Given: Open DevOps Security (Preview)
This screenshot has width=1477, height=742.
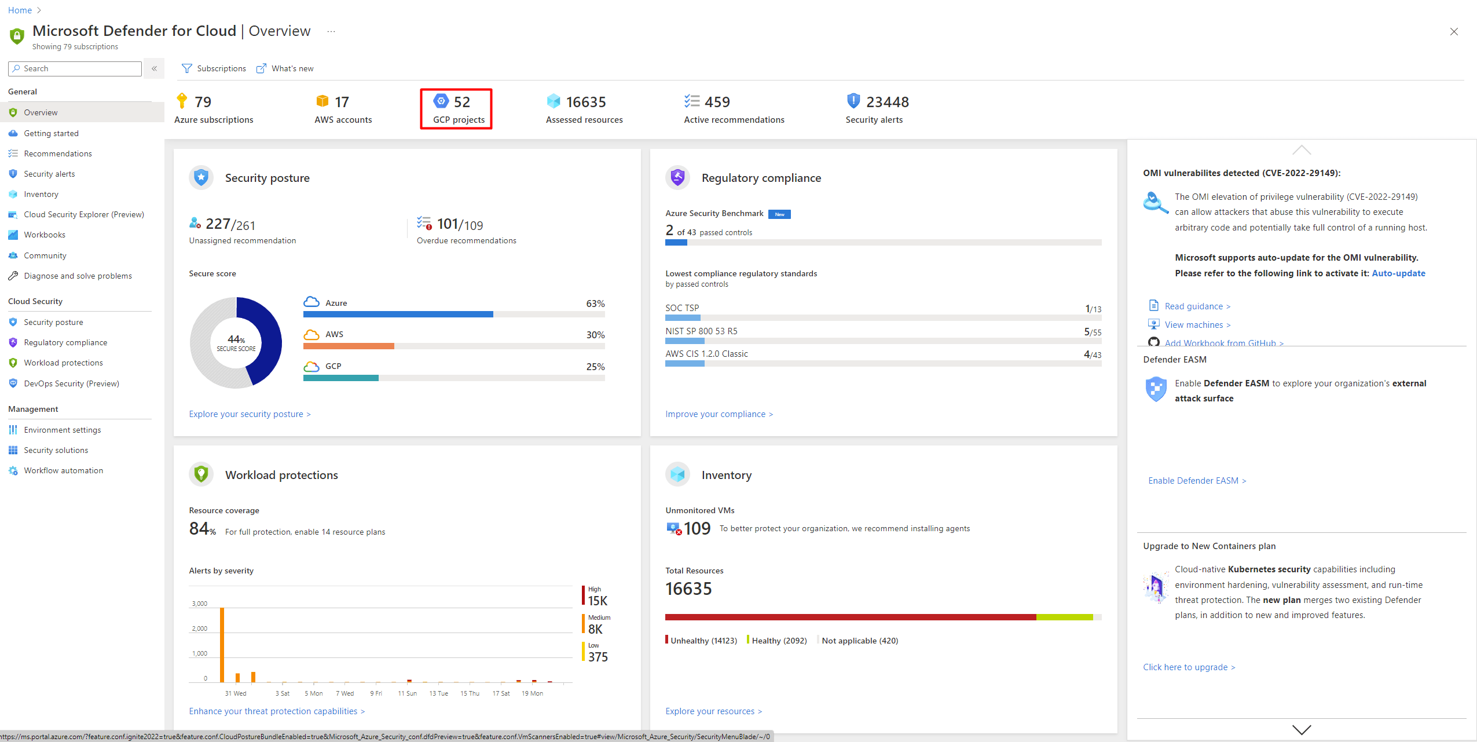Looking at the screenshot, I should tap(71, 383).
